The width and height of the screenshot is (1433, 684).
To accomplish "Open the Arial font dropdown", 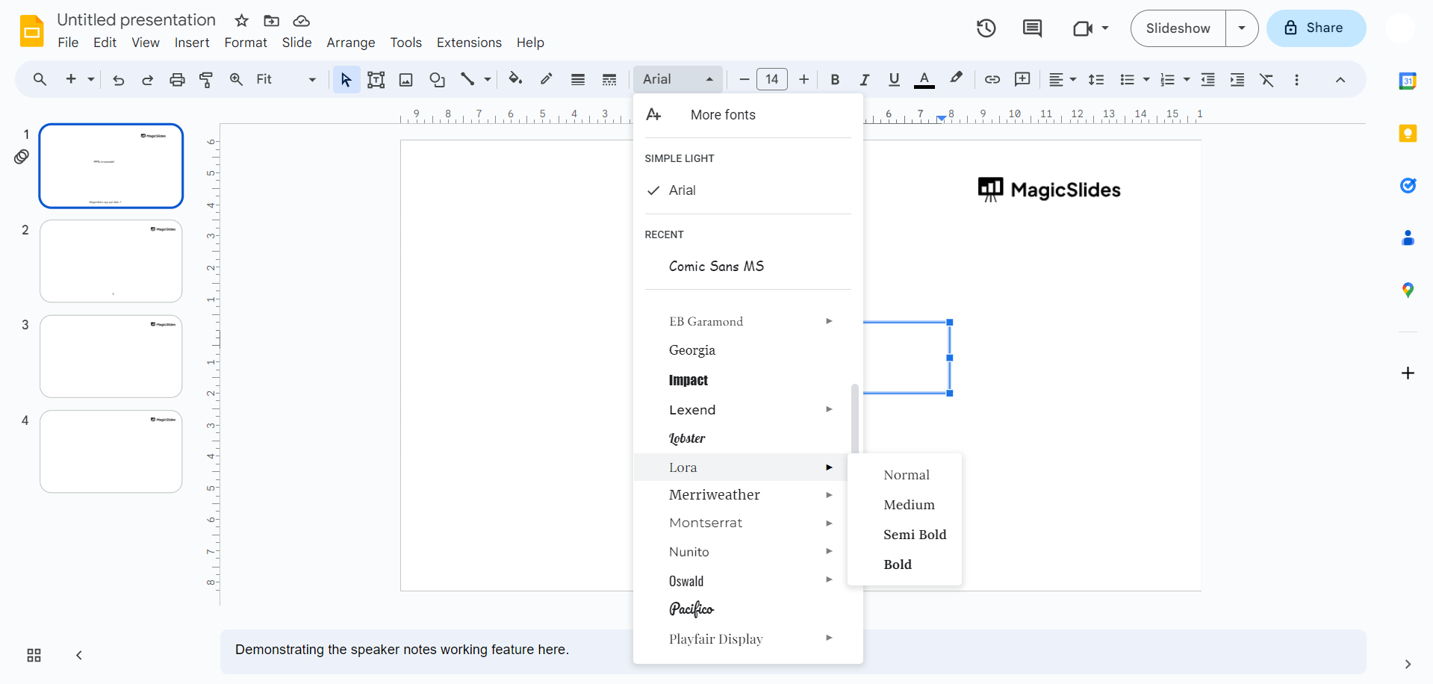I will point(677,79).
